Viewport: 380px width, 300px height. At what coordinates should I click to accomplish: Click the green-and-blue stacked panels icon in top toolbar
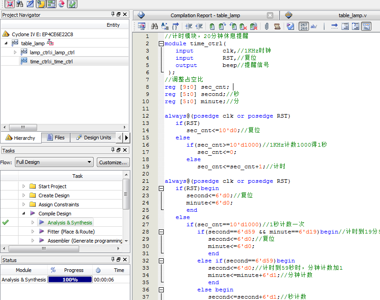coord(51,4)
